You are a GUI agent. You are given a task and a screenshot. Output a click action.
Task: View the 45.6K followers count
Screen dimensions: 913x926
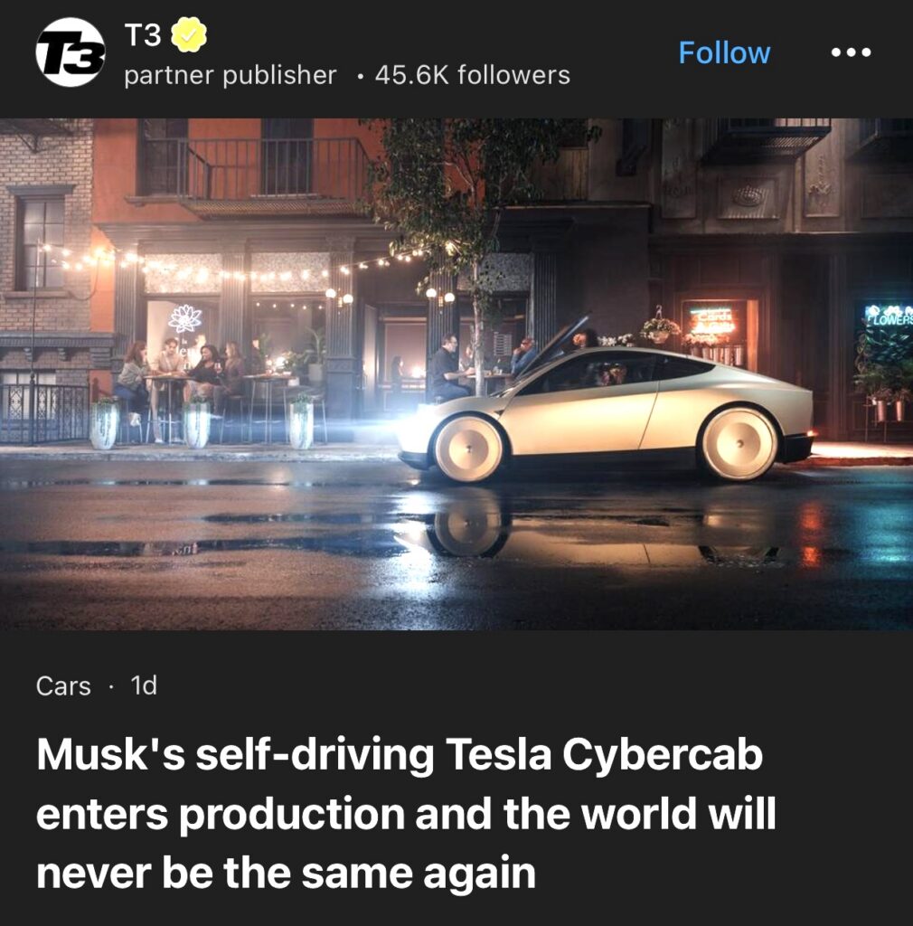pyautogui.click(x=473, y=75)
